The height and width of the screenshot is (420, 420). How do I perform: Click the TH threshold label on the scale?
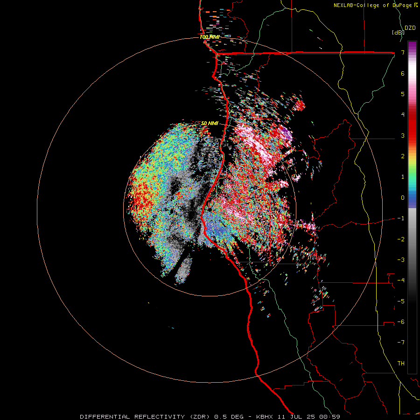pyautogui.click(x=401, y=364)
